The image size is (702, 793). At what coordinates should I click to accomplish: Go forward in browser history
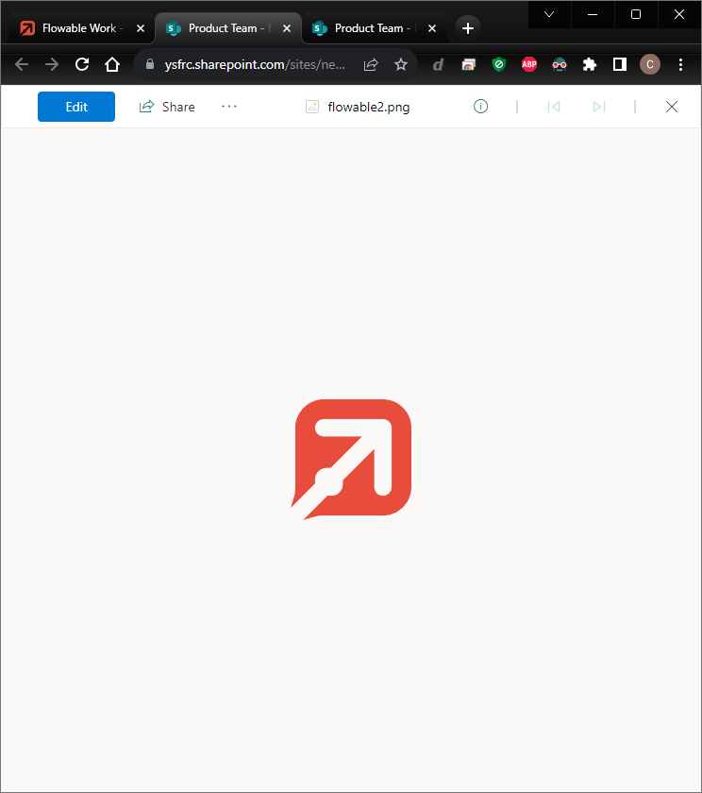tap(52, 64)
